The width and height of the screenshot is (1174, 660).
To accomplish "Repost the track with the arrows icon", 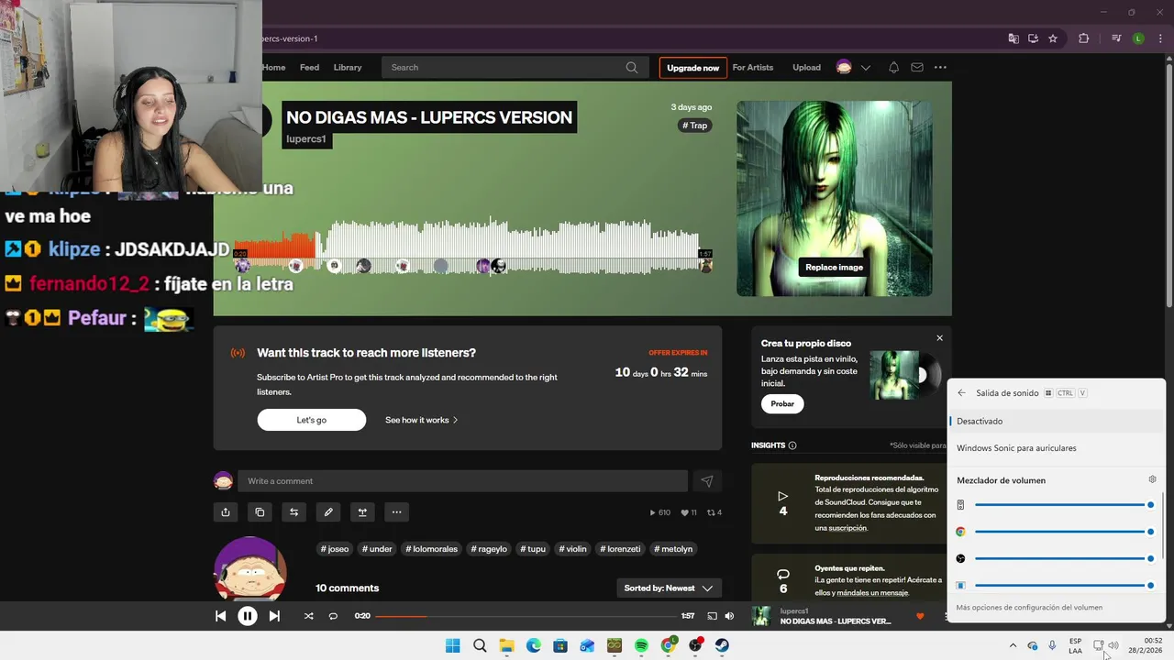I will pyautogui.click(x=293, y=512).
